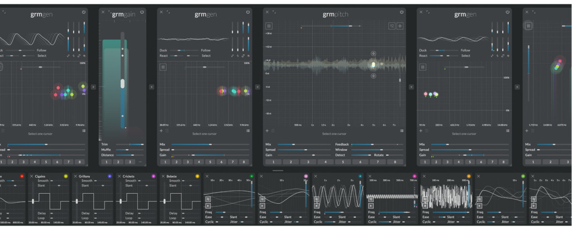Open waveform shape icon on orange-dot LFO

click(425, 199)
